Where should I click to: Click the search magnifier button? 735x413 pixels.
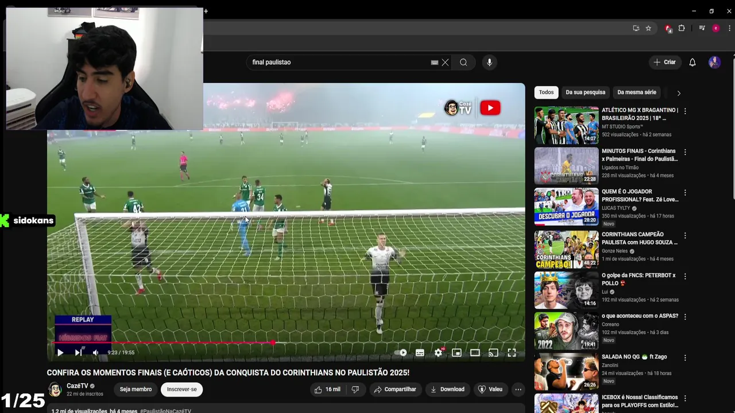point(463,63)
